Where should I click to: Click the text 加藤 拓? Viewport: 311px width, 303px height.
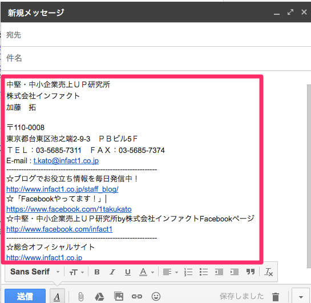(21, 107)
